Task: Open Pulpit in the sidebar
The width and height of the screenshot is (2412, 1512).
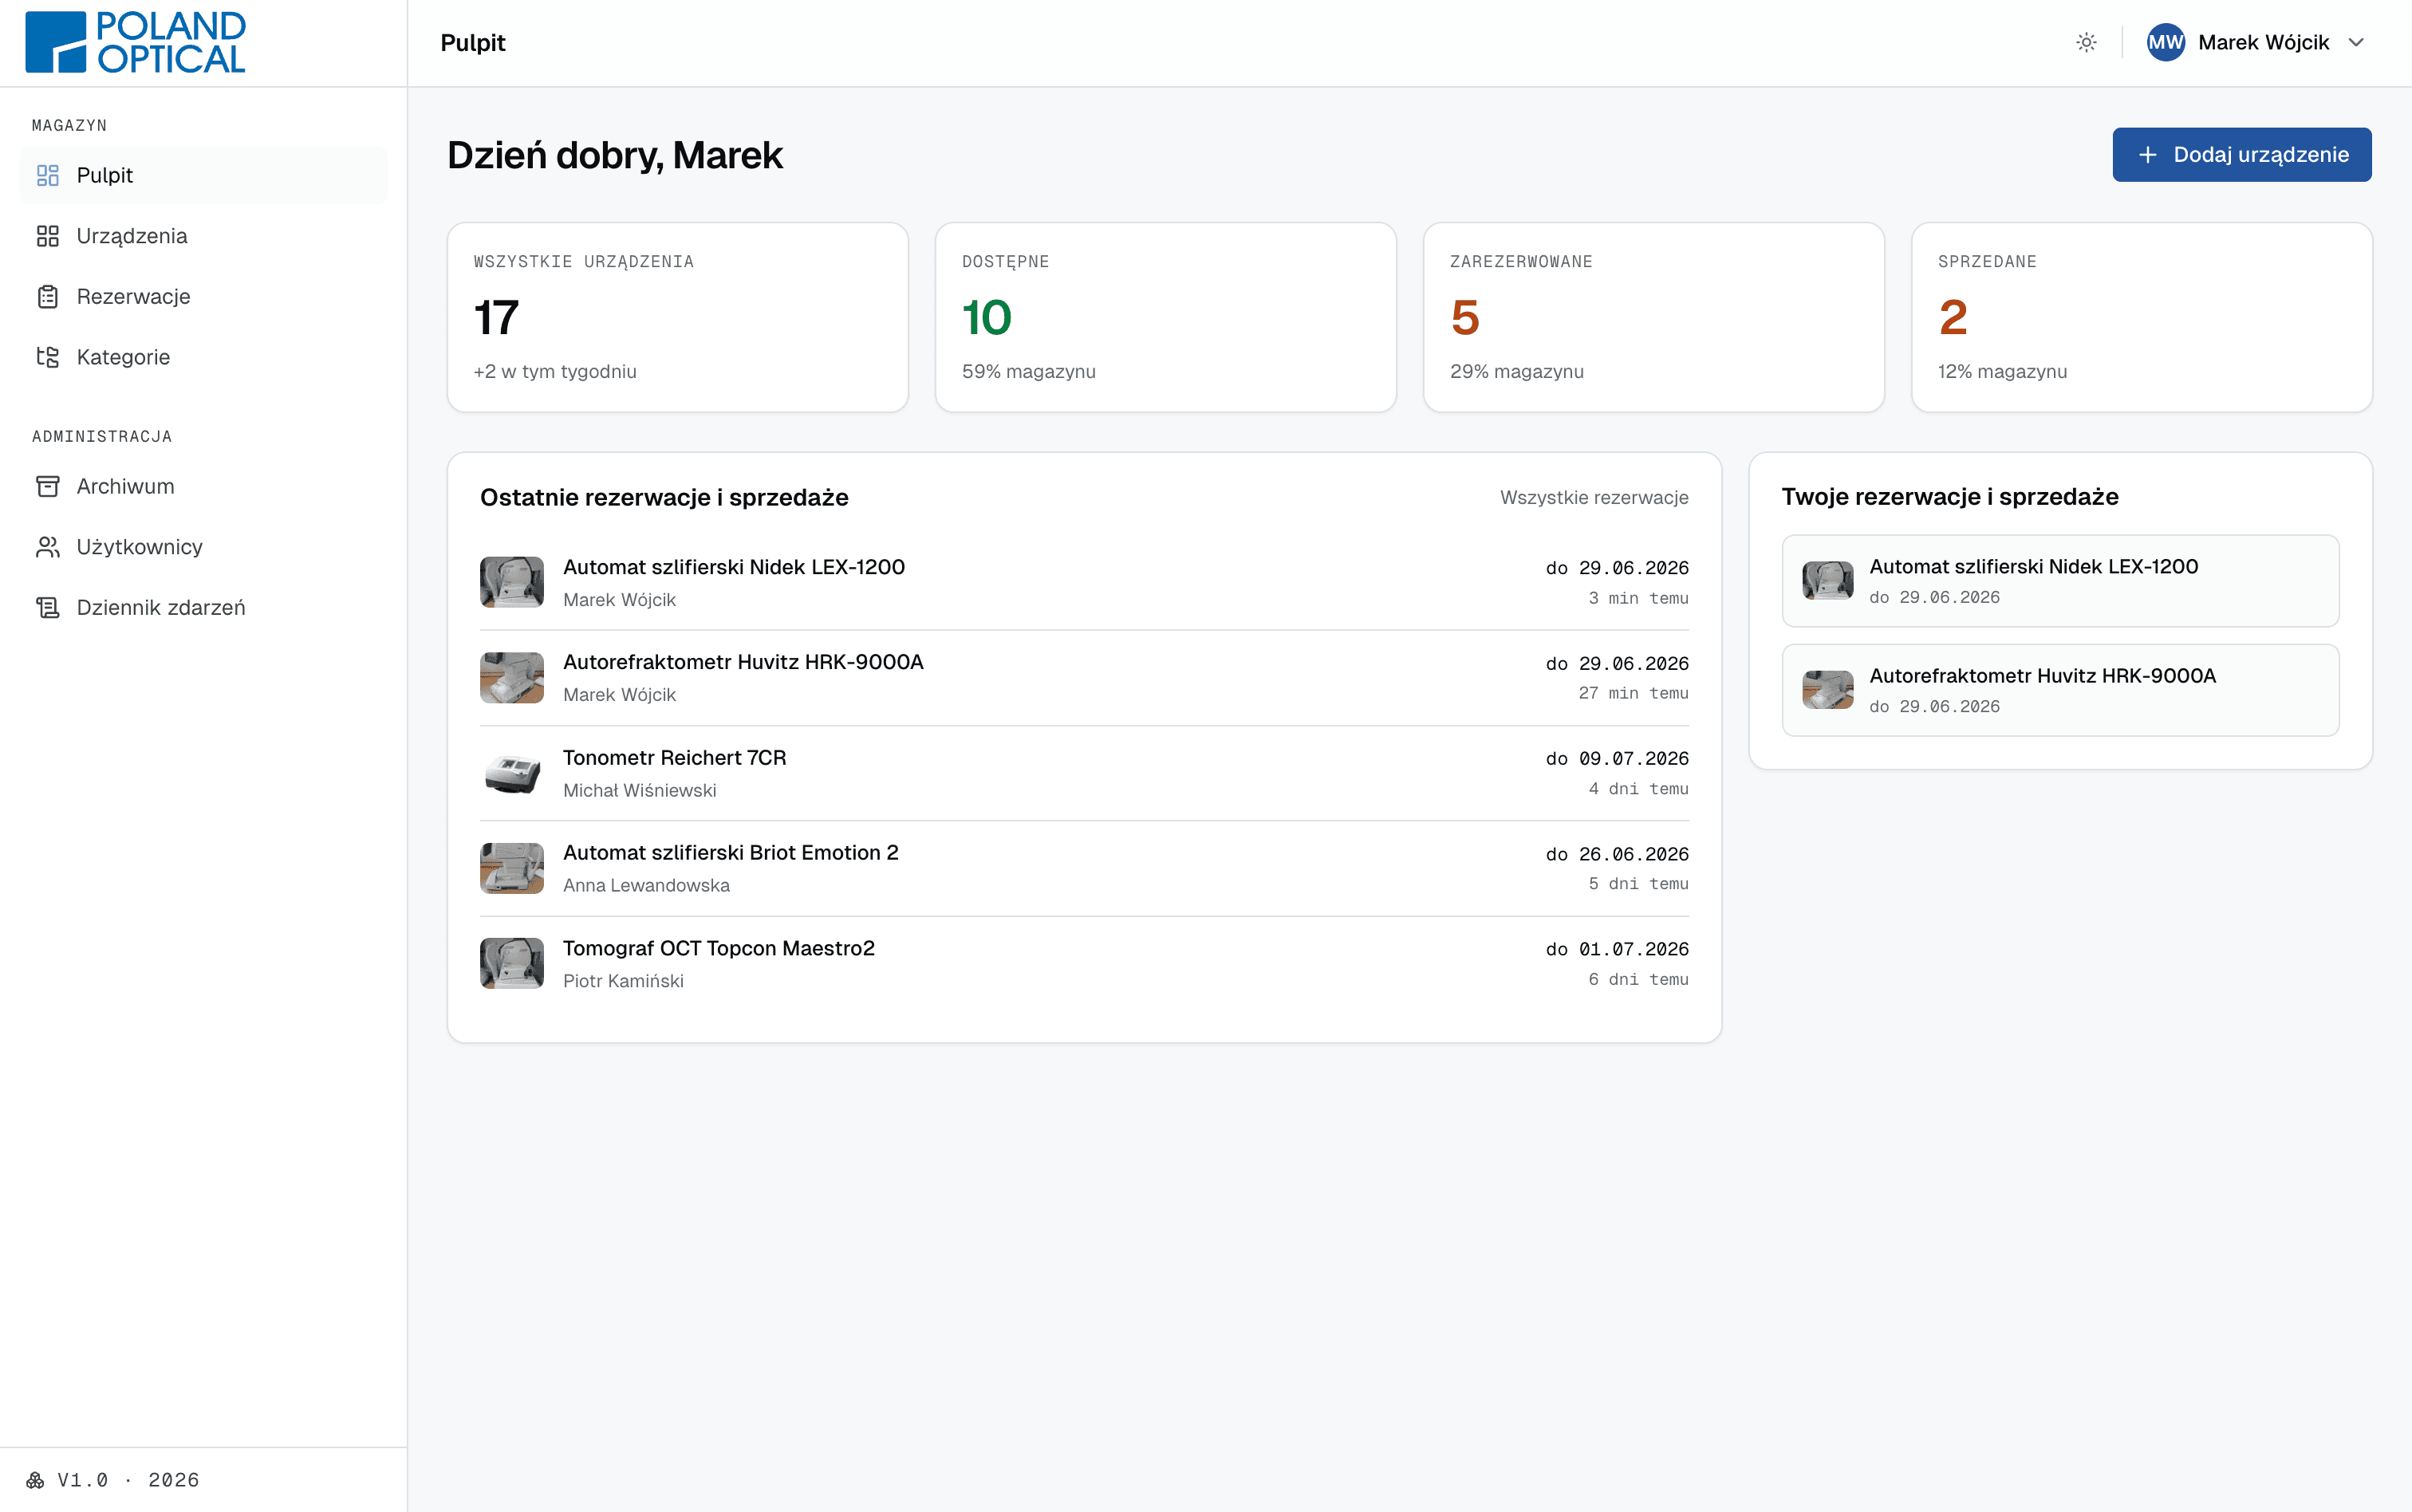Action: click(x=203, y=175)
